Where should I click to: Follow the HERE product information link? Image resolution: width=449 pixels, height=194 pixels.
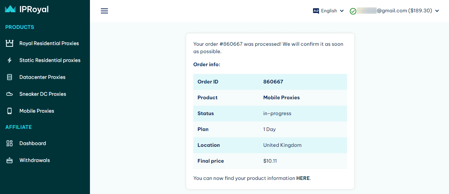pyautogui.click(x=303, y=178)
